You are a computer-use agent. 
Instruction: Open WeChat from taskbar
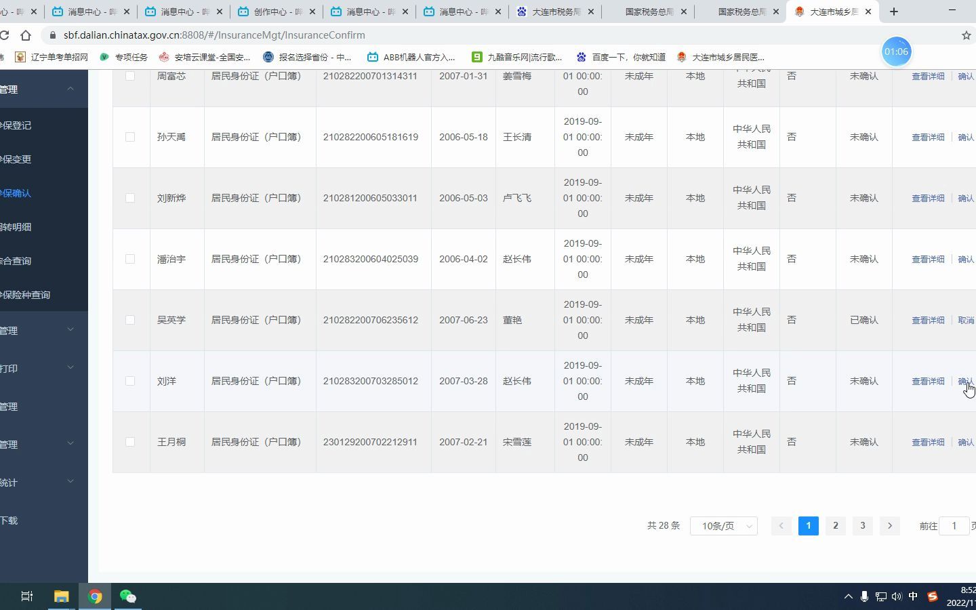click(x=128, y=596)
